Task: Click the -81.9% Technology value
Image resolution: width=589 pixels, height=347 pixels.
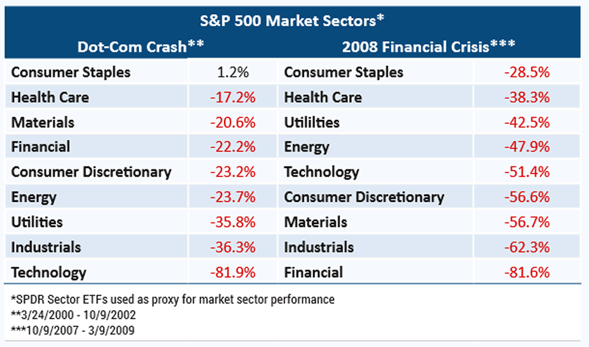Action: click(x=234, y=272)
